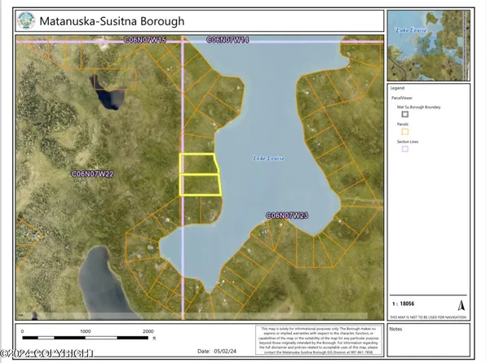
Task: Click the ParcelViewer legend label
Action: [402, 98]
